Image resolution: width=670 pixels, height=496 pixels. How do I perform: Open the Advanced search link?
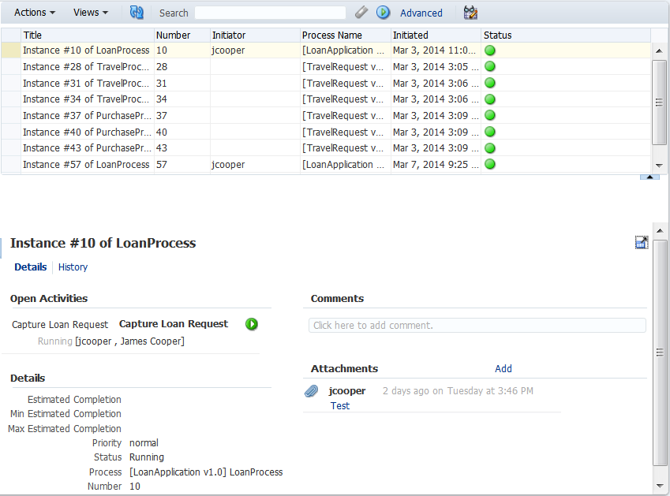pyautogui.click(x=421, y=13)
